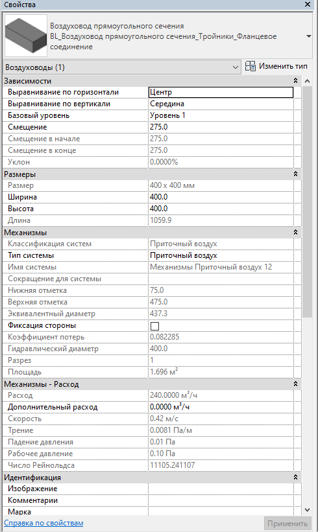Image resolution: width=318 pixels, height=532 pixels.
Task: Collapse the Механизмы - Расход section
Action: (295, 384)
